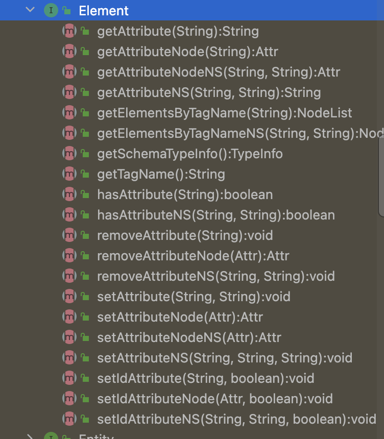Click the public lock icon beside getTagName()
Viewport: 384px width, 439px height.
point(85,174)
